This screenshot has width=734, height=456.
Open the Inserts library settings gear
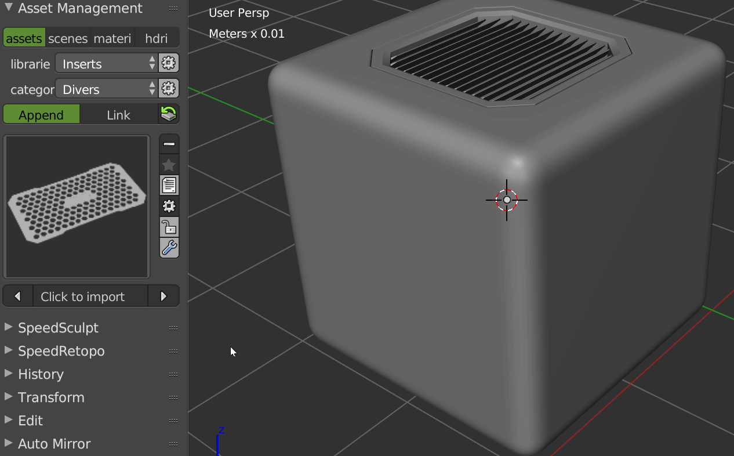(169, 63)
